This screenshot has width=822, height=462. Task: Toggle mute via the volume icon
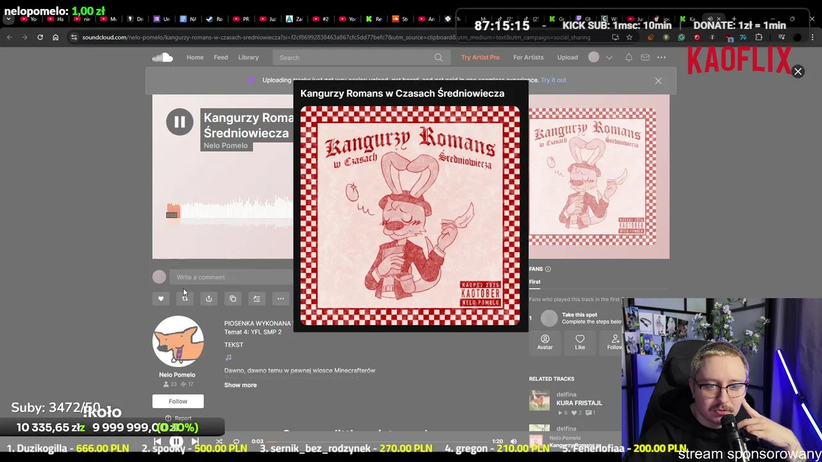(x=513, y=441)
